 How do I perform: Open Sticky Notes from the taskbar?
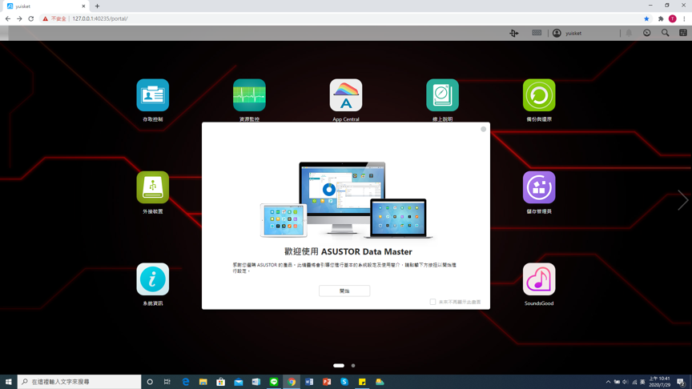pyautogui.click(x=362, y=382)
